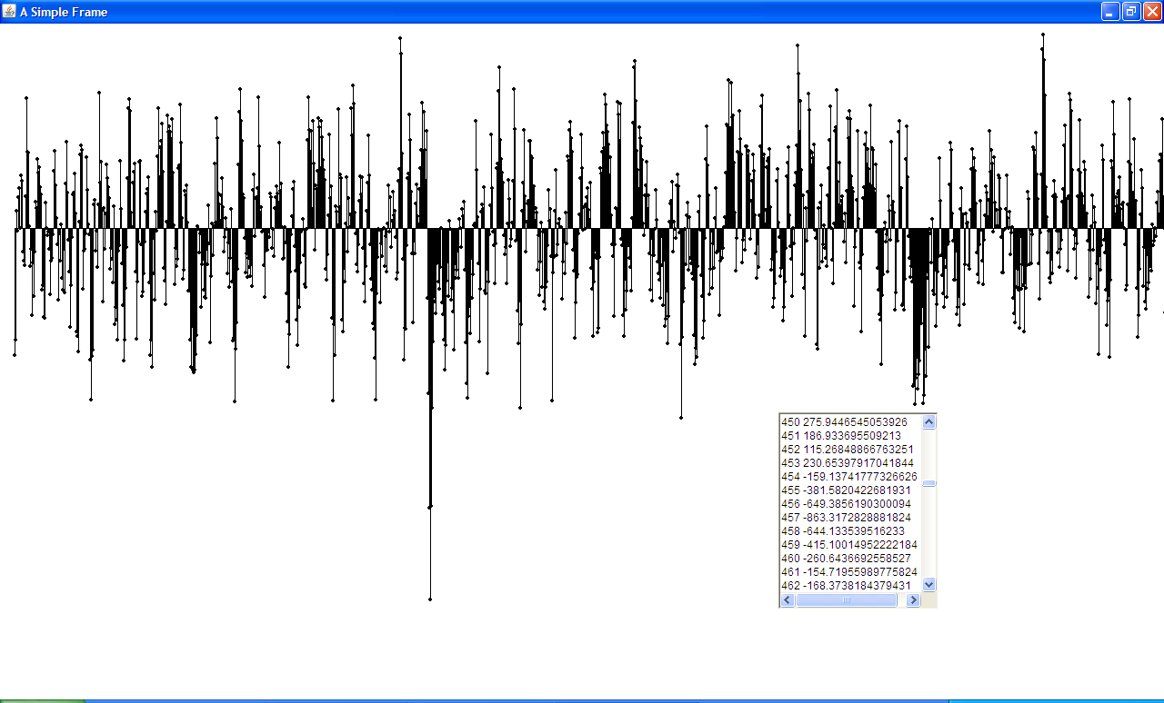Select row "456 -649.3856190300094"
Screen dimensions: 1164x703
click(x=851, y=504)
